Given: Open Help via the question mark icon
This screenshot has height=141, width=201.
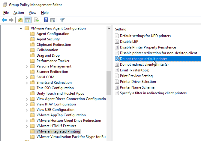Looking at the screenshot, I should pyautogui.click(x=46, y=20).
